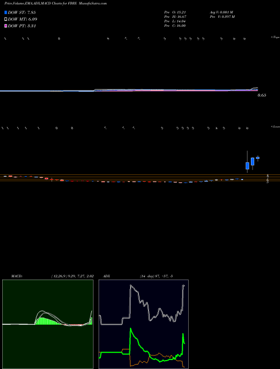Click the ADX indicator chart thumbnail

pyautogui.click(x=143, y=324)
